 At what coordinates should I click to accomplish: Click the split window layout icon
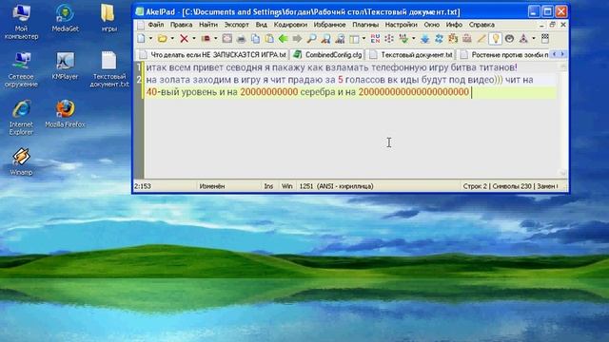click(354, 38)
